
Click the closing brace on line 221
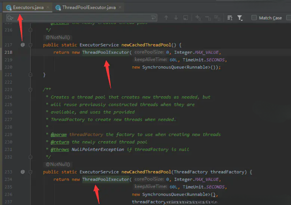coord(44,75)
